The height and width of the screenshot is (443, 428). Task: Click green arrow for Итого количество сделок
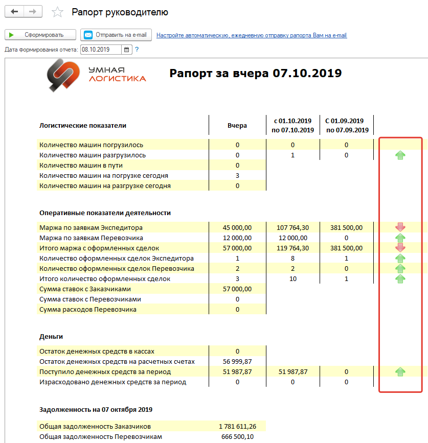[x=400, y=278]
